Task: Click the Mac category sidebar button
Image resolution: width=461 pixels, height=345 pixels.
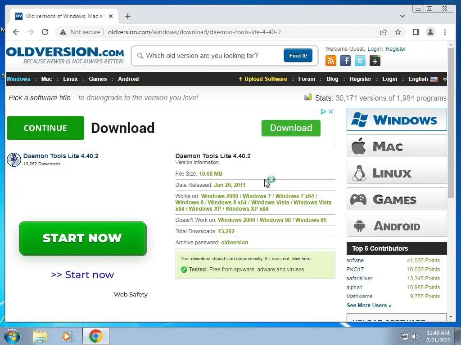Action: coord(397,146)
